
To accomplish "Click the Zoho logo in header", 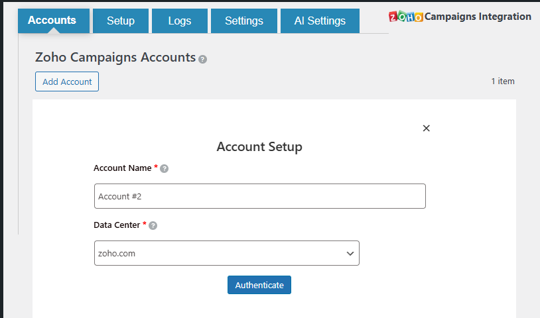I will coord(405,17).
